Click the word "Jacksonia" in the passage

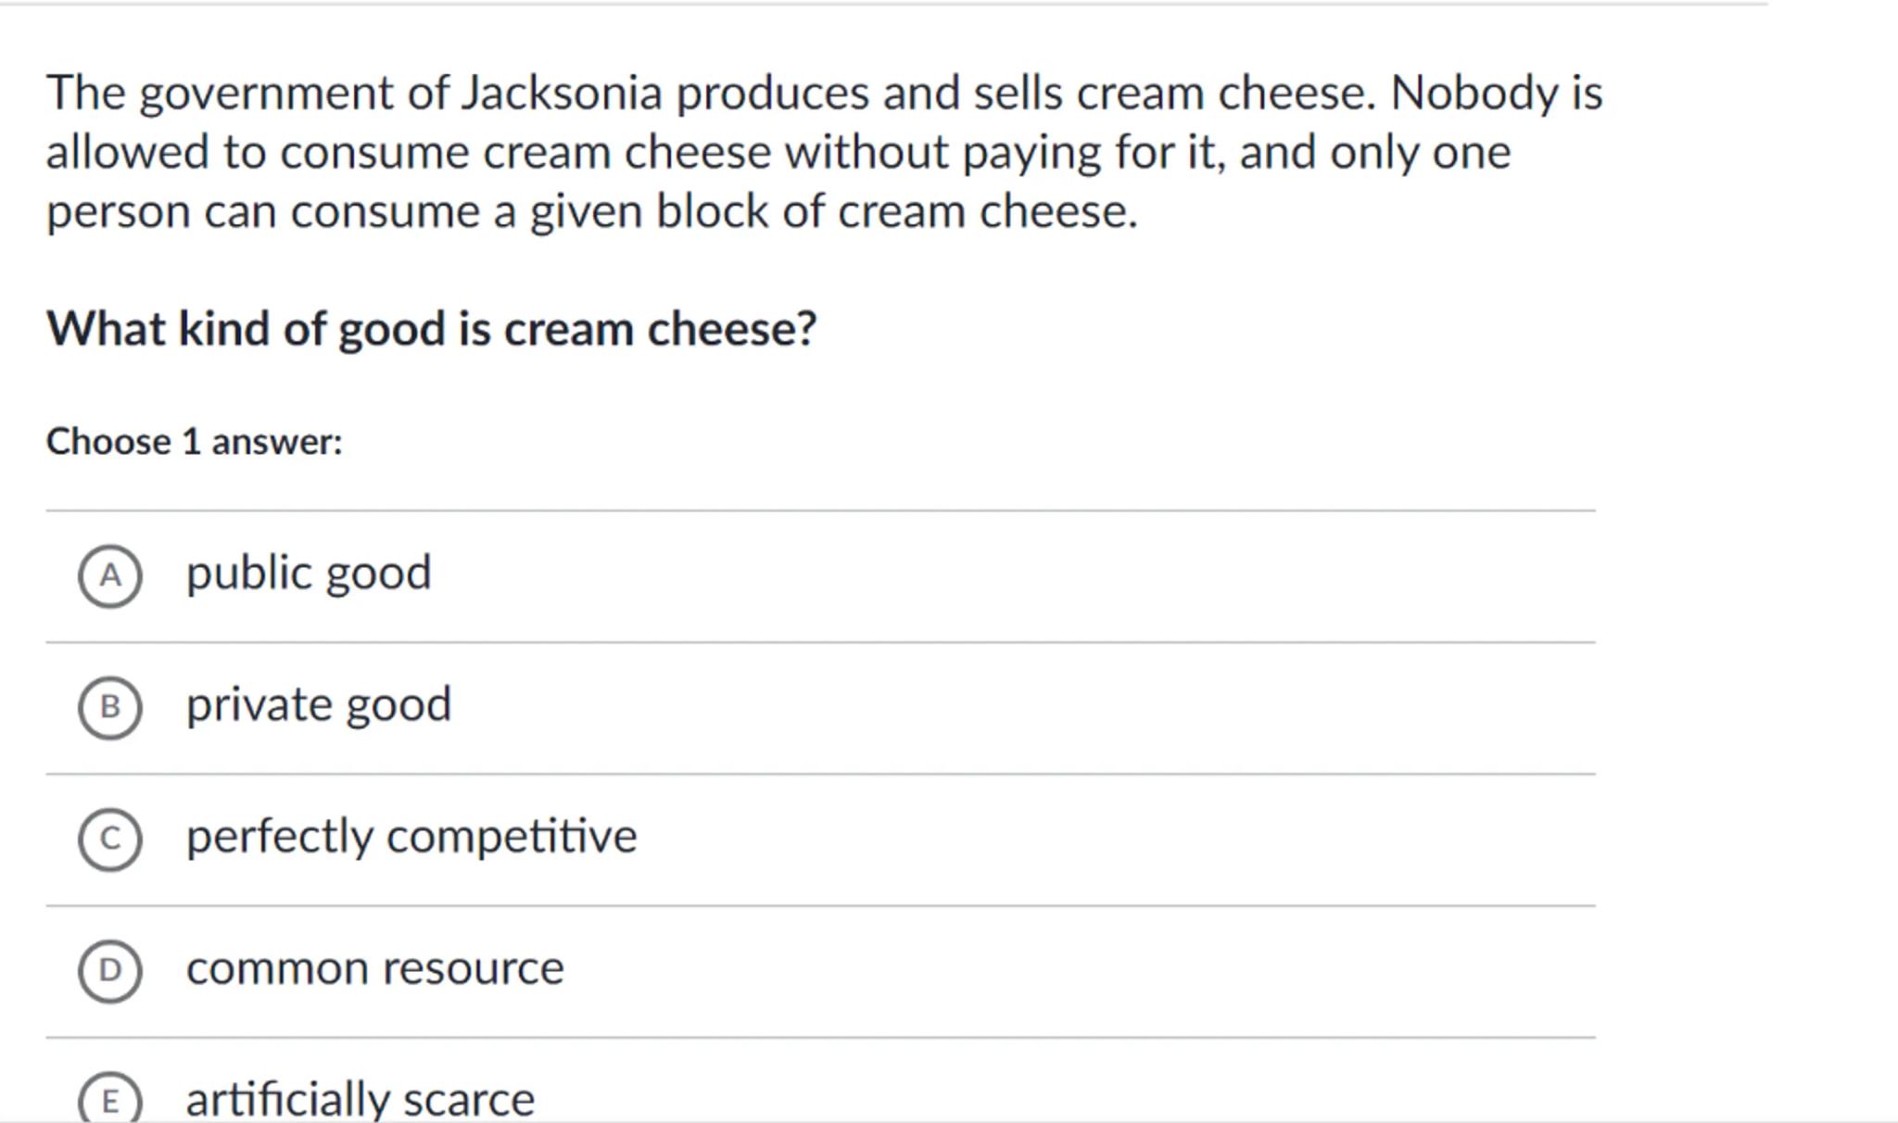(562, 94)
